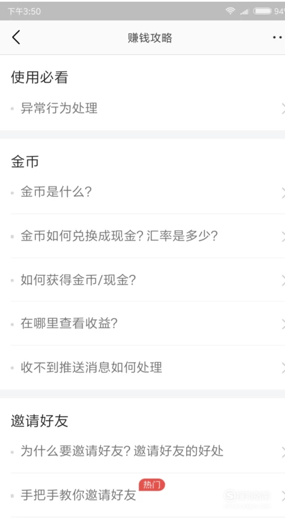This screenshot has width=285, height=524.
Task: Open 金币是什么? question
Action: pos(142,192)
